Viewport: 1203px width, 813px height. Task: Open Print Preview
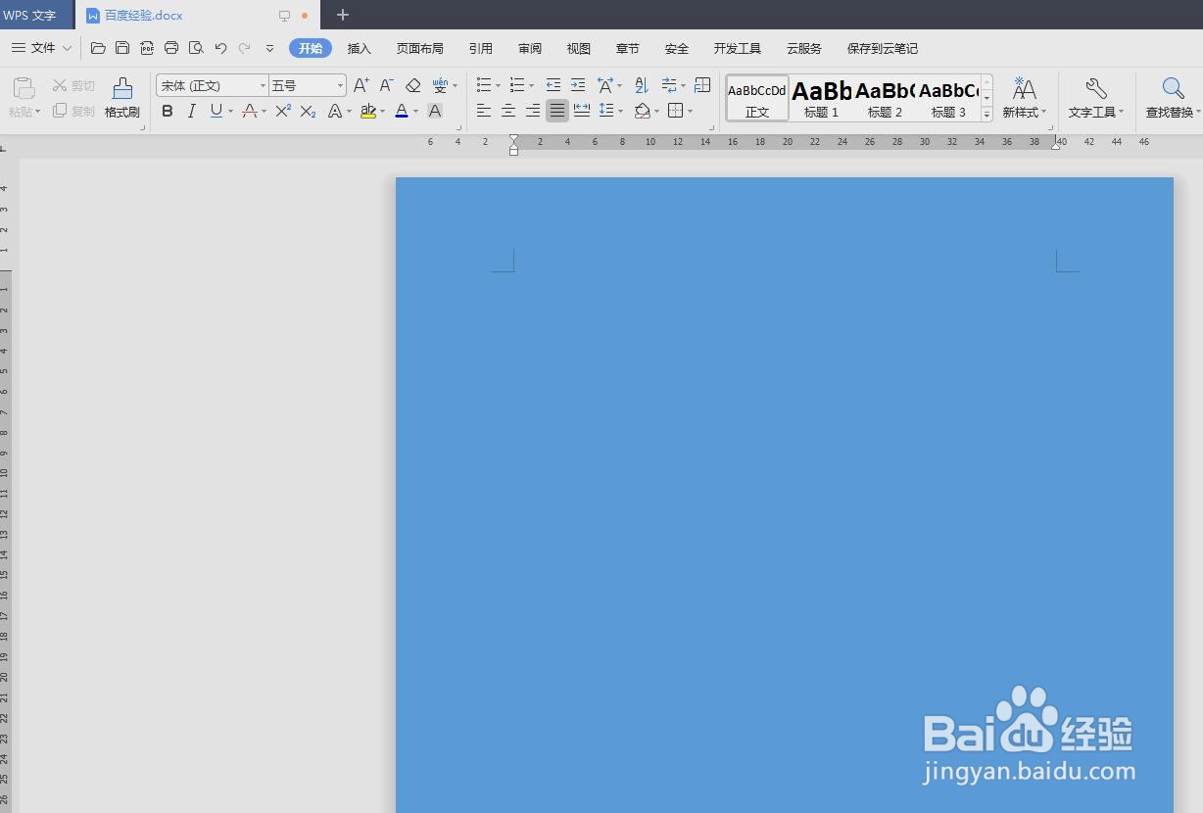[196, 48]
